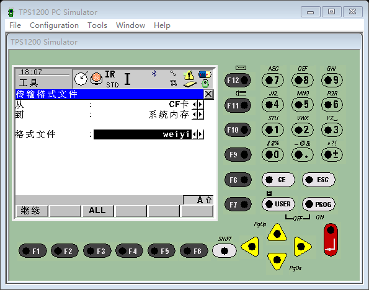Open the Window menu
Viewport: 369px width, 290px height.
tap(130, 25)
